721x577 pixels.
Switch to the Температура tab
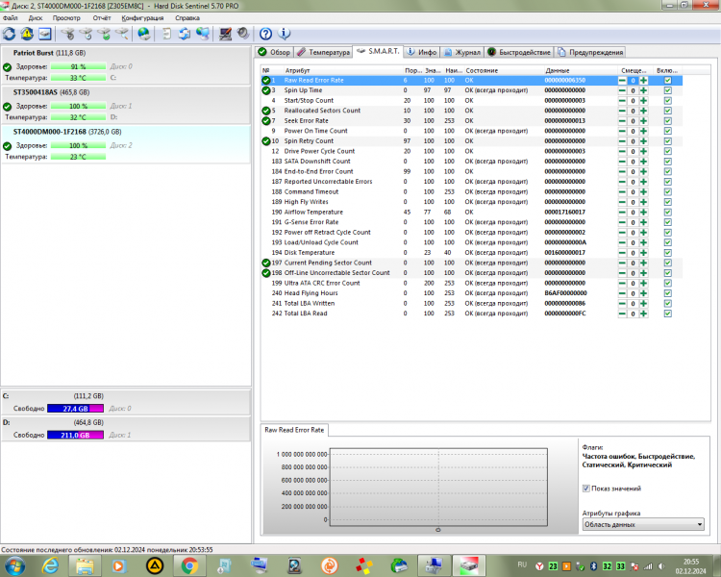pyautogui.click(x=323, y=52)
